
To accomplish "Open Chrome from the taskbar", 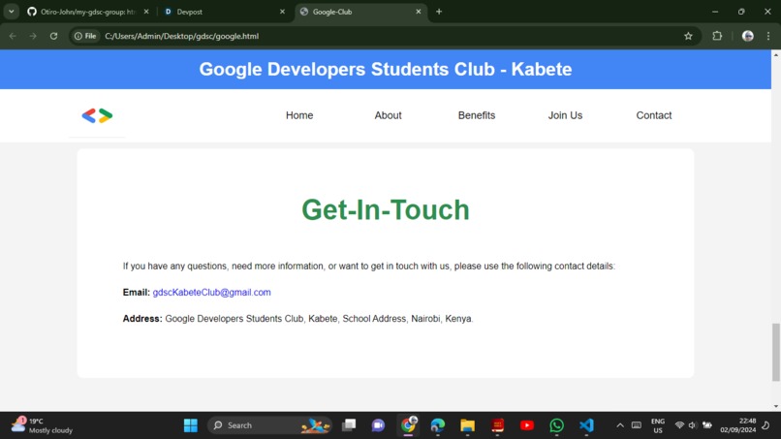I will [409, 425].
